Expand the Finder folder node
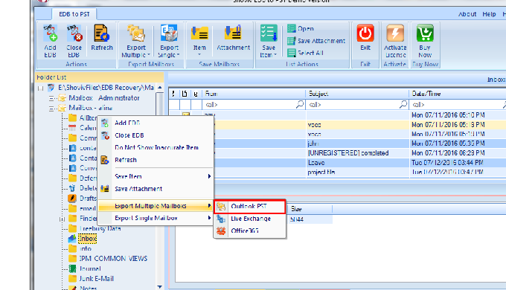This screenshot has height=290, width=506. pyautogui.click(x=62, y=219)
